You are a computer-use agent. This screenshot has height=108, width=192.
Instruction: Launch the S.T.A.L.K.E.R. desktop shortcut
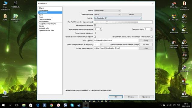pos(174,17)
